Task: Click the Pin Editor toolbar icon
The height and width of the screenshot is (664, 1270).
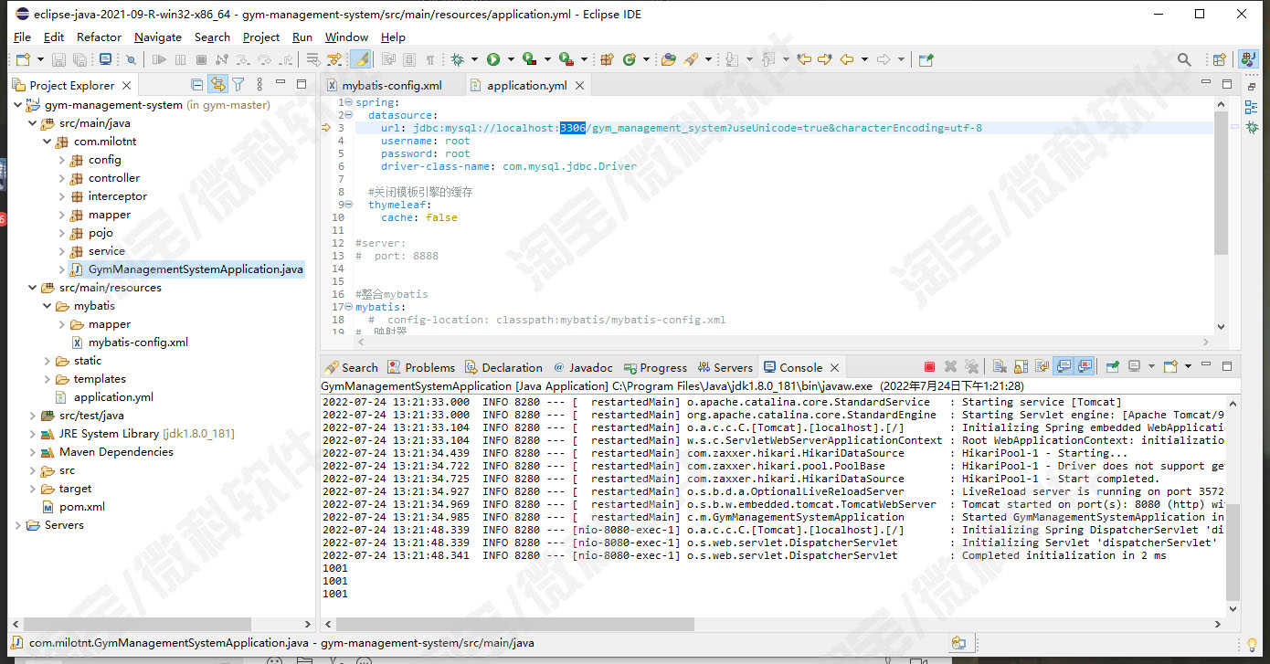Action: coord(926,59)
